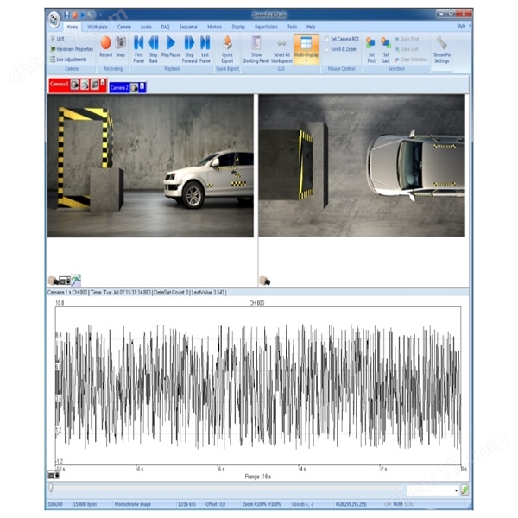This screenshot has height=518, width=518.
Task: Click Play/Pause playback button
Action: click(x=171, y=47)
